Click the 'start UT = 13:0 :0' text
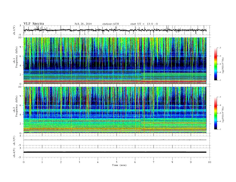This screenshot has height=182, width=236. (144, 24)
